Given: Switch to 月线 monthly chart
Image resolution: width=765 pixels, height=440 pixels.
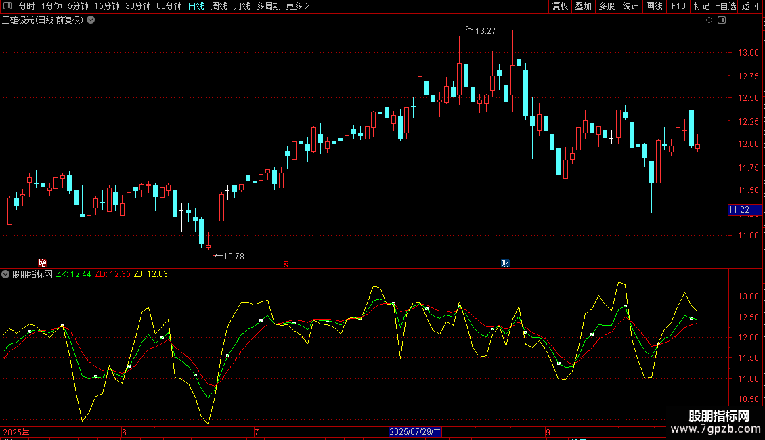Looking at the screenshot, I should click(242, 6).
